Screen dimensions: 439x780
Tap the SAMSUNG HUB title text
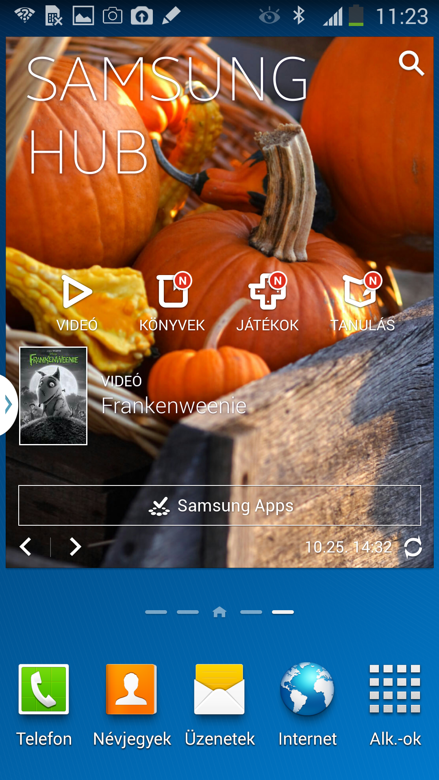coord(167,115)
